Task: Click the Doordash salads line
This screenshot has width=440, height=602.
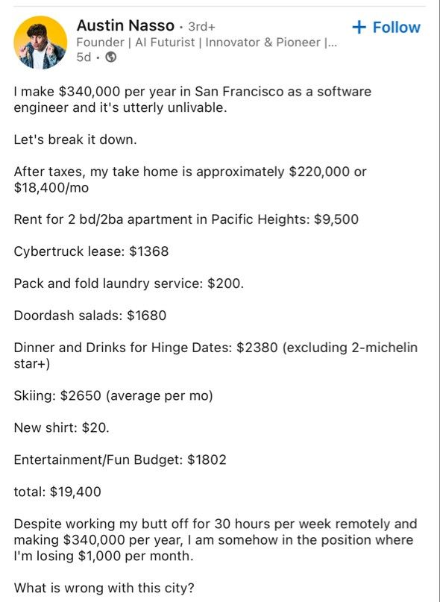Action: [x=89, y=316]
